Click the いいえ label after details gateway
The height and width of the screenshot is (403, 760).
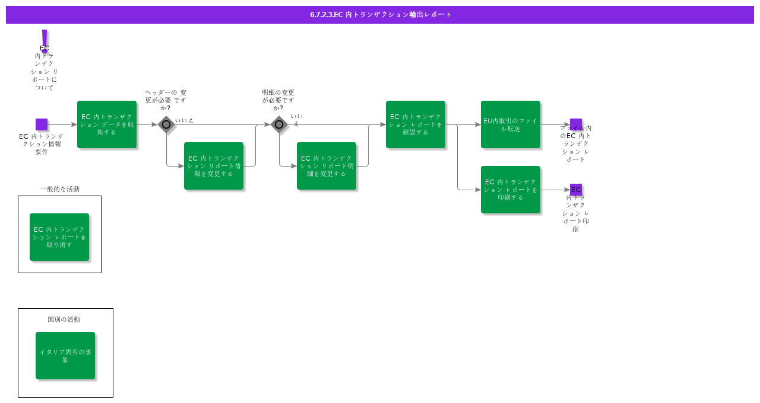point(296,120)
